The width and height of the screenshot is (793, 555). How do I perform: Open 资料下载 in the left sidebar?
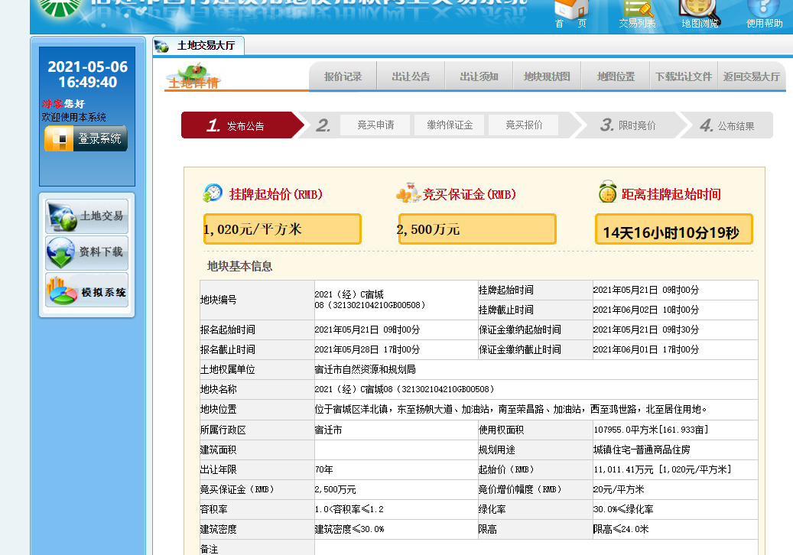tap(86, 252)
